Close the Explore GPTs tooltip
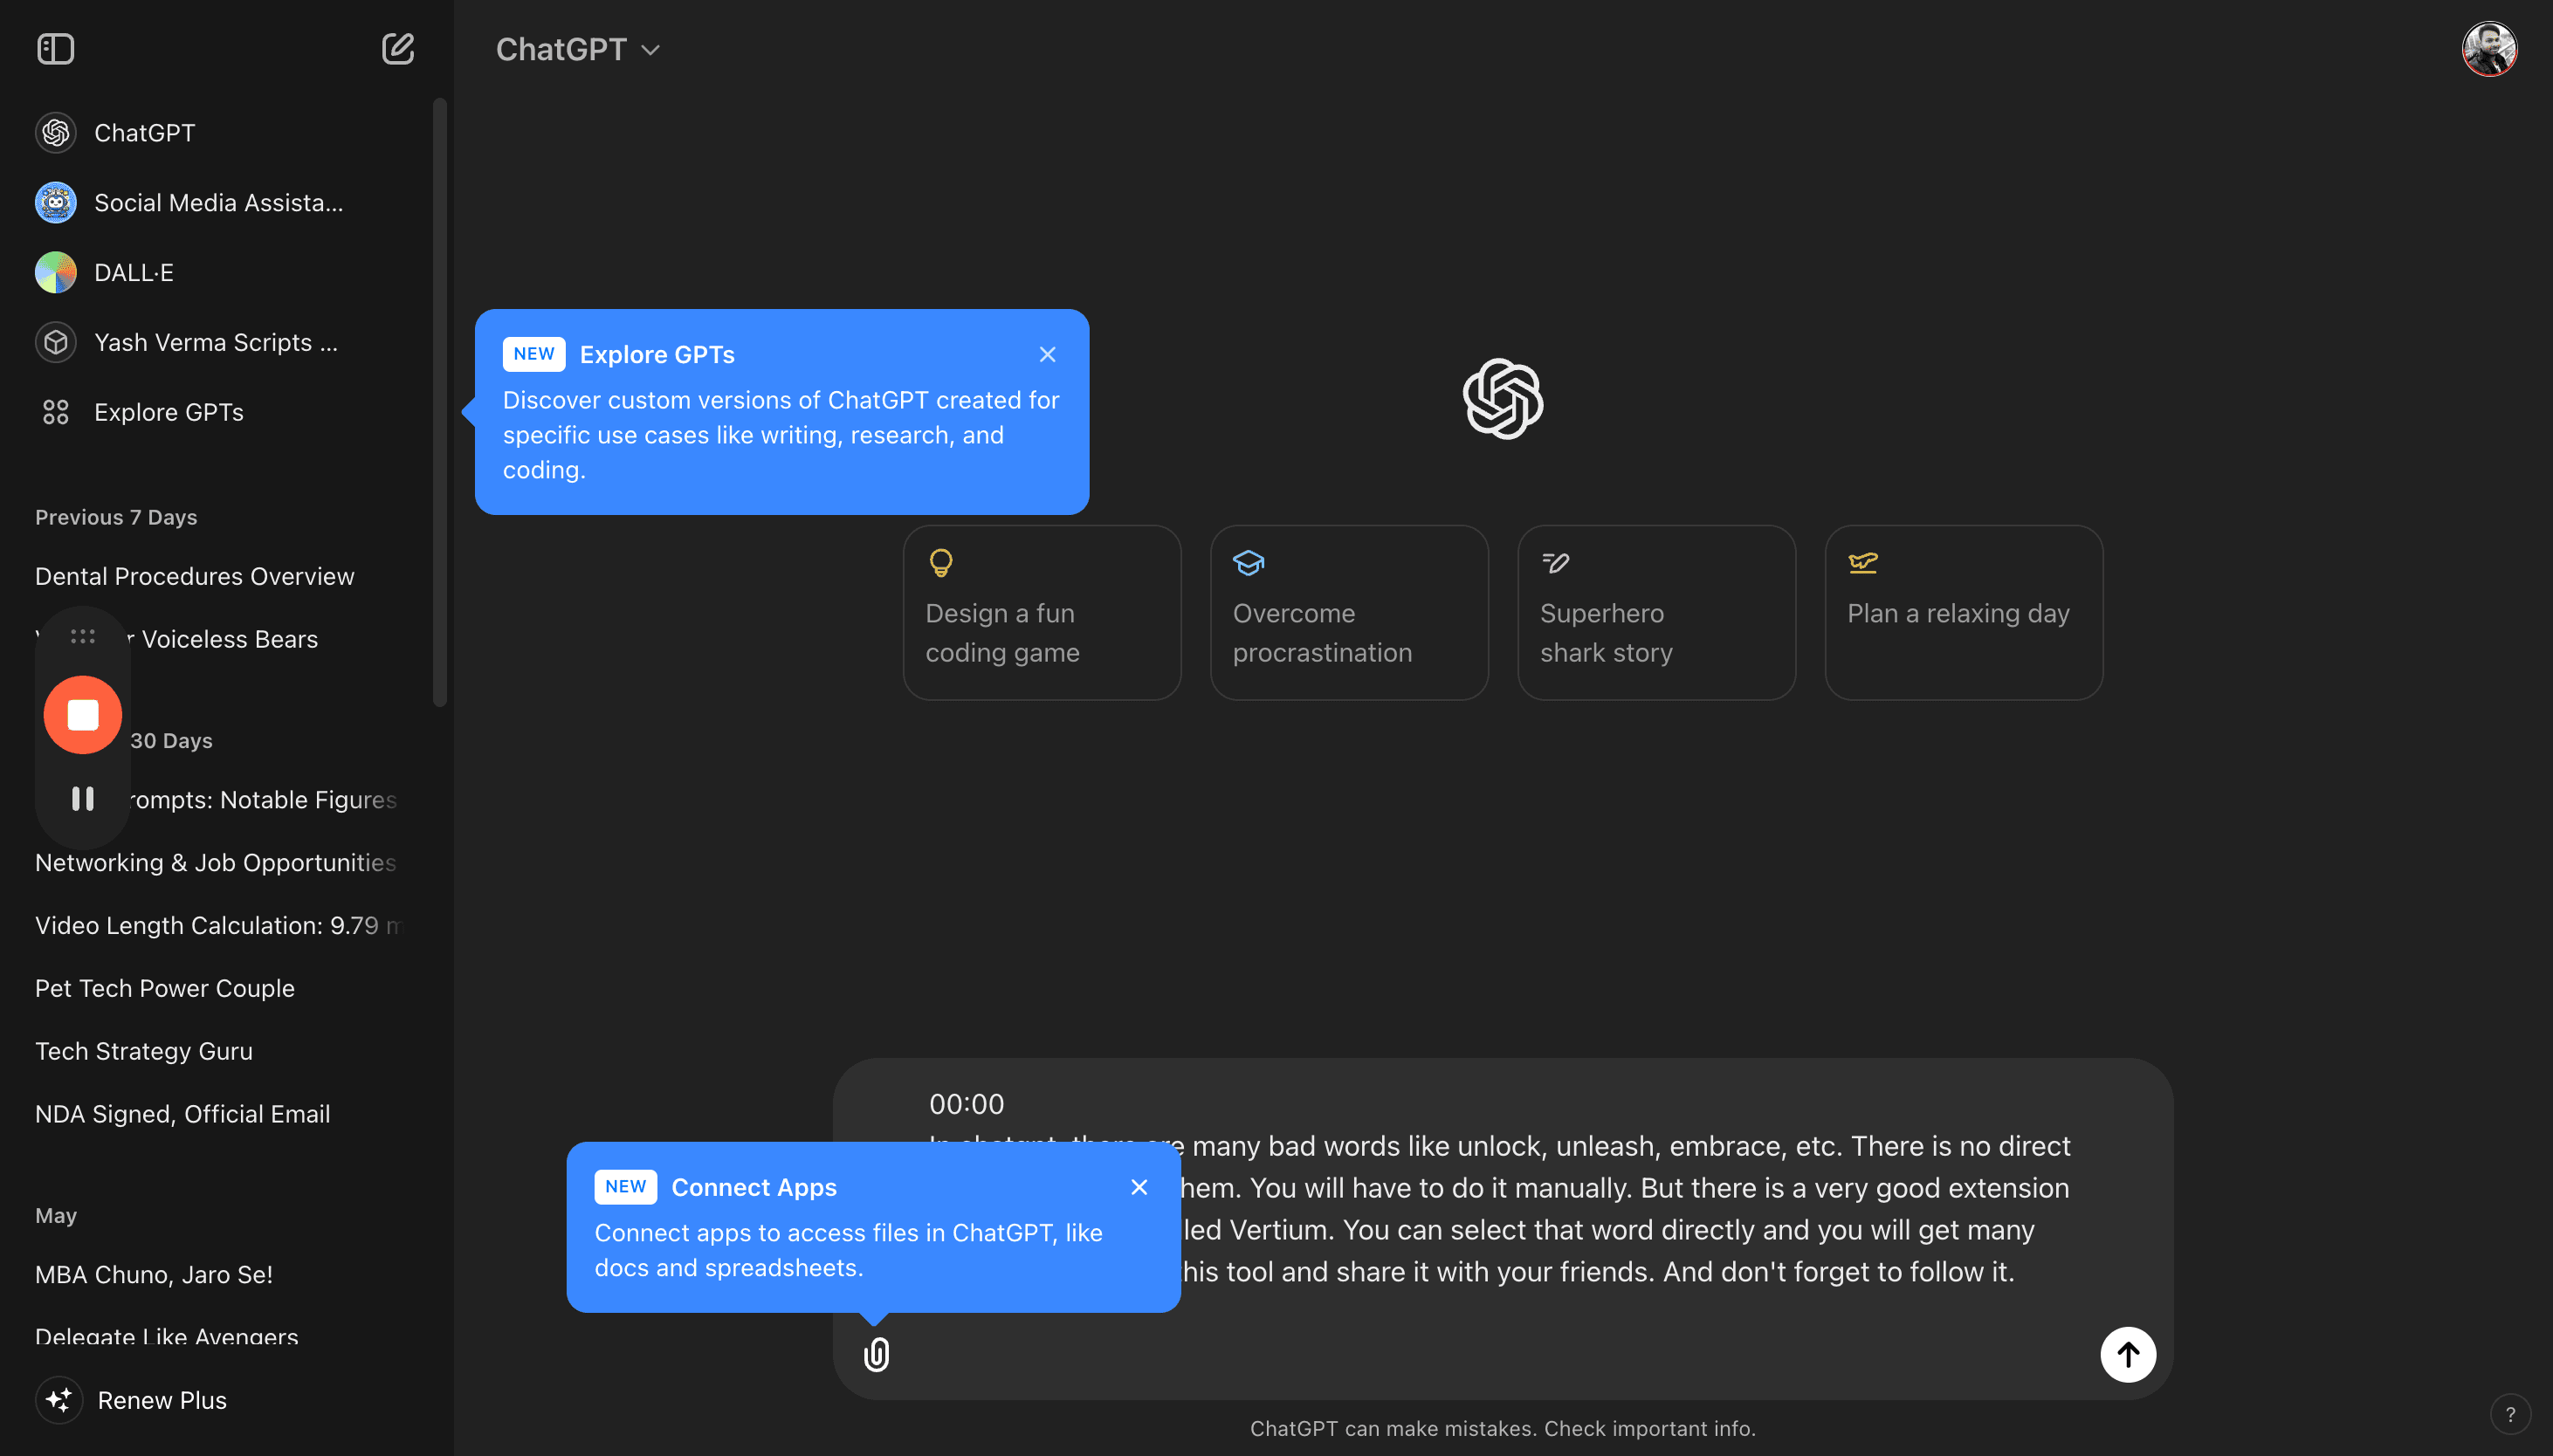Viewport: 2553px width, 1456px height. click(1047, 355)
